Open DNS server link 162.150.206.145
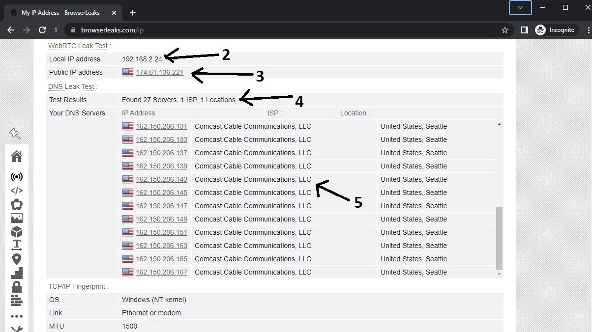This screenshot has width=592, height=332. pyautogui.click(x=161, y=193)
